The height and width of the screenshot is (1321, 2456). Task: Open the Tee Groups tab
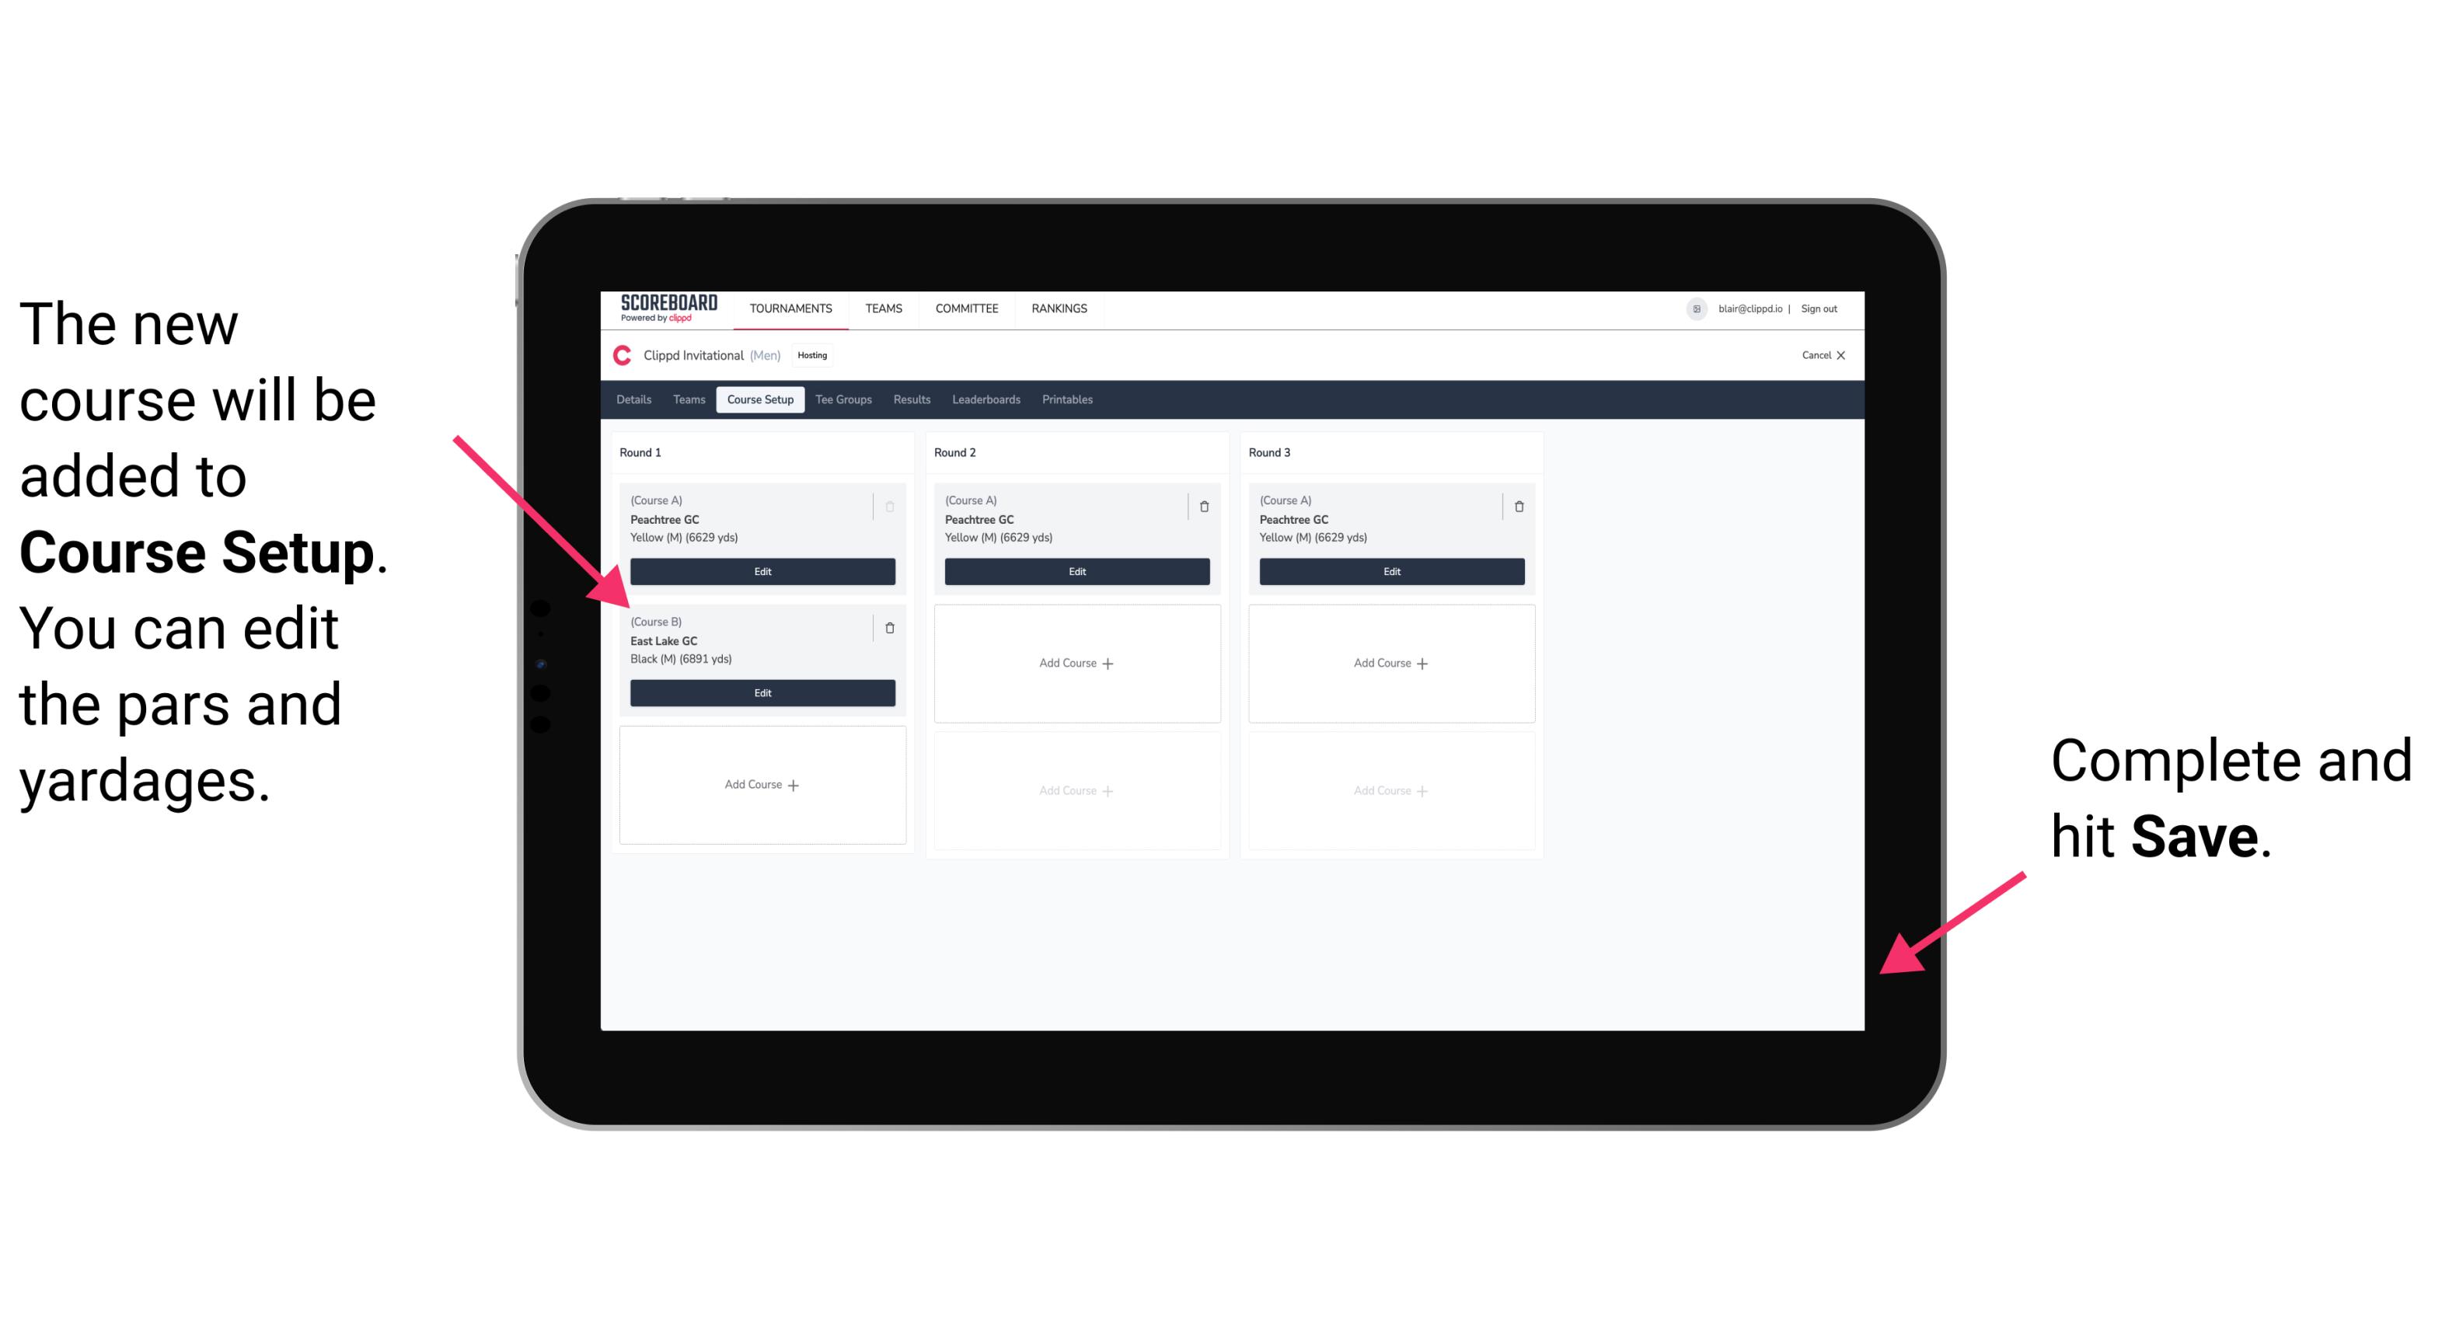pyautogui.click(x=841, y=399)
